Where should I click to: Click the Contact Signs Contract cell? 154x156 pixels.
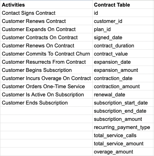(47, 13)
